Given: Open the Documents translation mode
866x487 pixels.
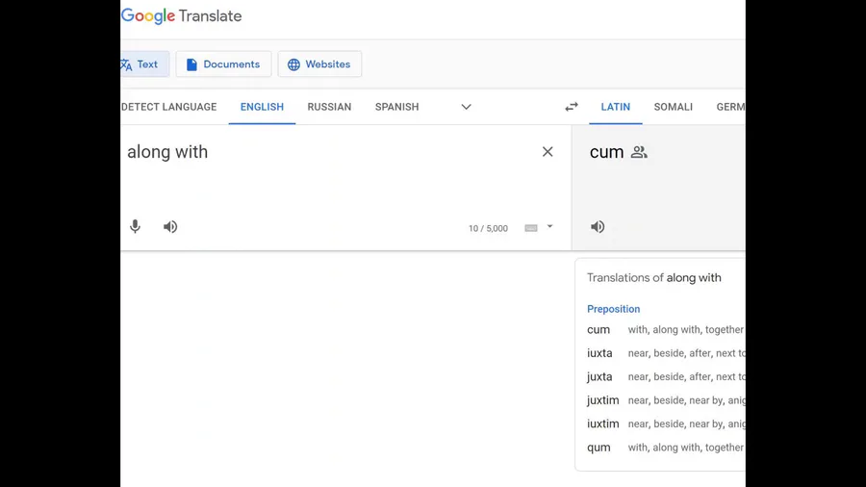Looking at the screenshot, I should pyautogui.click(x=223, y=64).
